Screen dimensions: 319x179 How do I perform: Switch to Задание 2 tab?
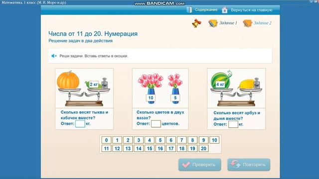click(263, 23)
